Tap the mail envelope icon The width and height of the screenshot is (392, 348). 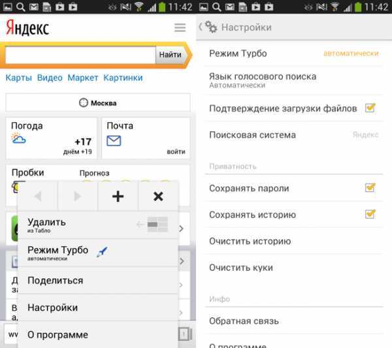(x=114, y=140)
